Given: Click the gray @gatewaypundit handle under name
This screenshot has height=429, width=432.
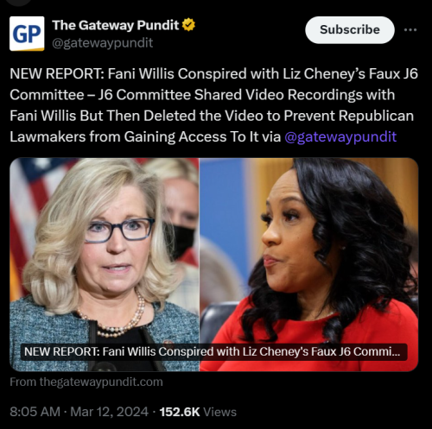Looking at the screenshot, I should 103,43.
